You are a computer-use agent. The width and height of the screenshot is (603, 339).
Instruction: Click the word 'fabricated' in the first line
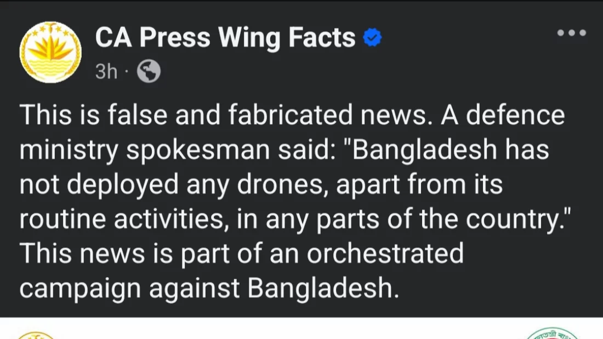tap(291, 115)
